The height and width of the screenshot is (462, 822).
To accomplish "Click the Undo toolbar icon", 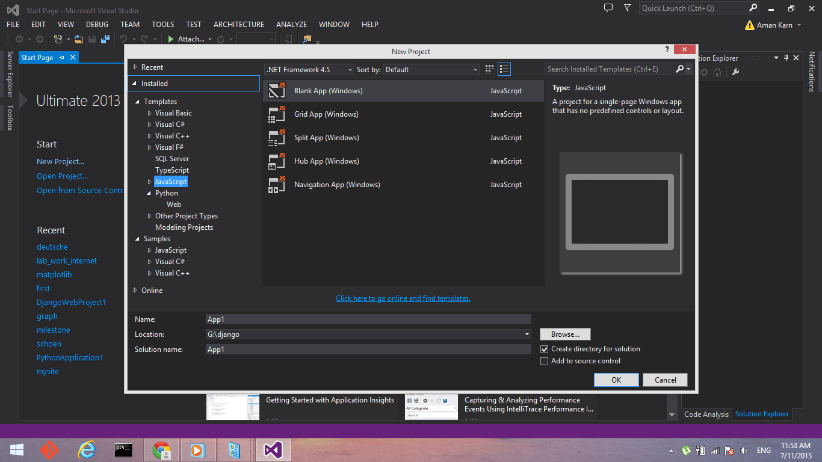I will (123, 38).
